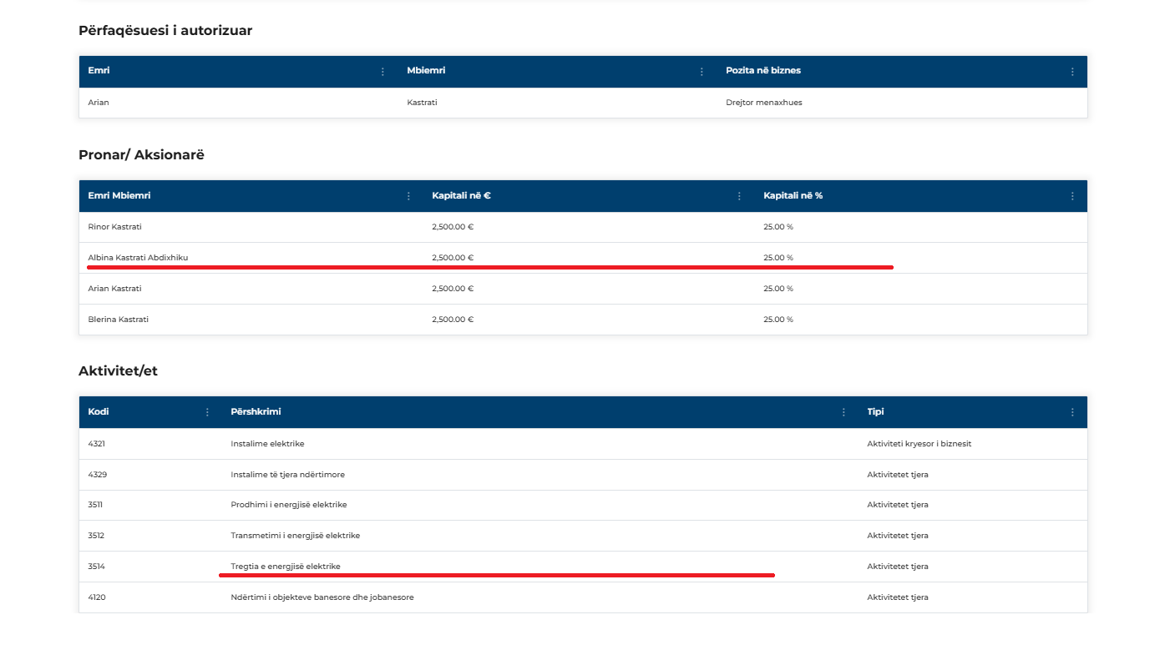Open the Pozita në biznes column menu
The image size is (1160, 645).
pyautogui.click(x=1072, y=72)
